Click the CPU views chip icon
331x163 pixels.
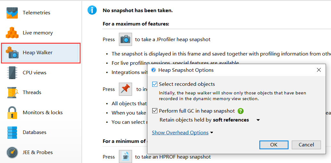point(12,72)
